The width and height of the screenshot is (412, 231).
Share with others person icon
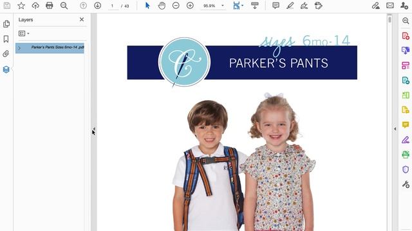tap(404, 6)
